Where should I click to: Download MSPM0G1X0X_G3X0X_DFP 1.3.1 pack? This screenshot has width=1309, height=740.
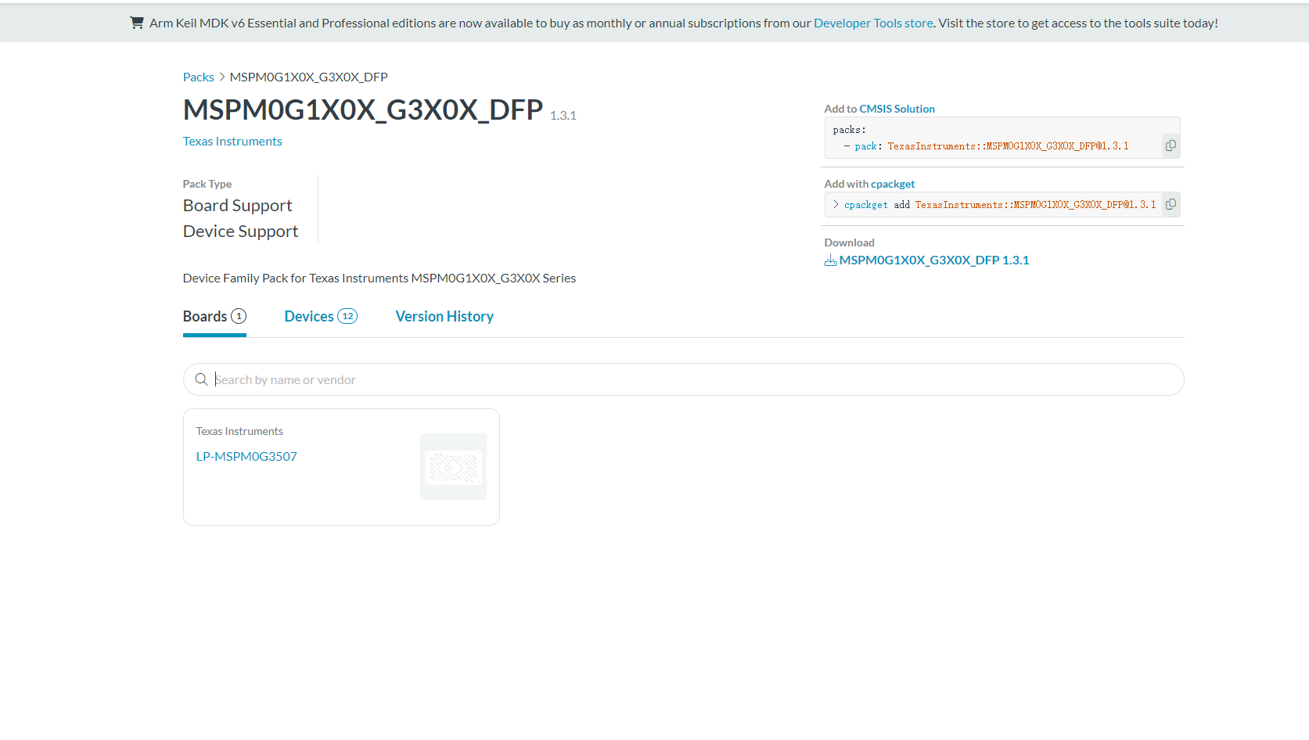point(934,260)
